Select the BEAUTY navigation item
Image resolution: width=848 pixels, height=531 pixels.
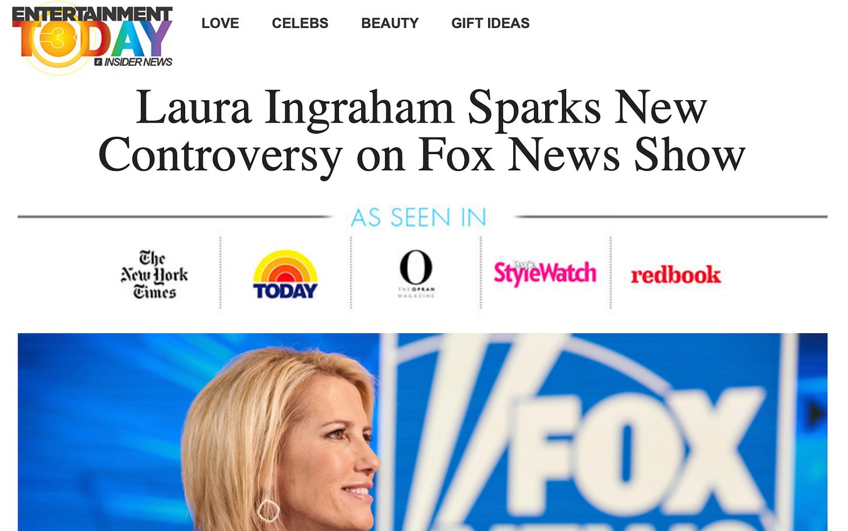point(390,23)
